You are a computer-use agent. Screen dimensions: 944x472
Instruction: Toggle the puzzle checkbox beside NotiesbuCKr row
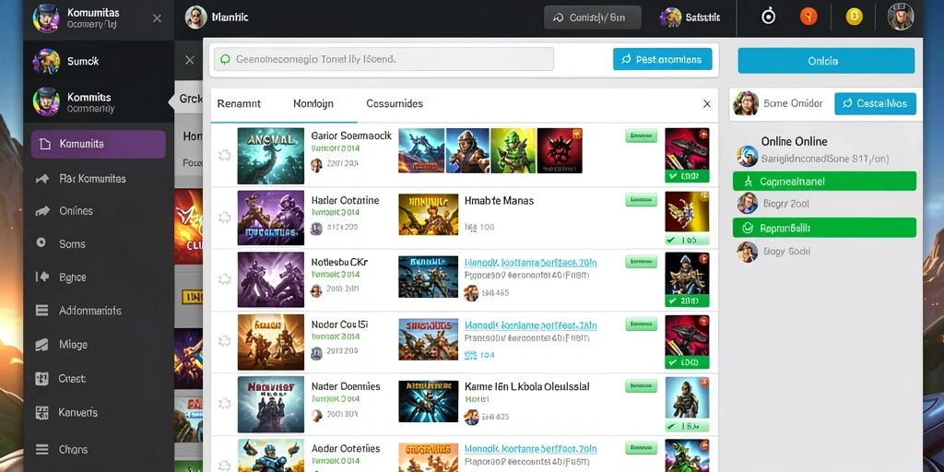click(224, 279)
